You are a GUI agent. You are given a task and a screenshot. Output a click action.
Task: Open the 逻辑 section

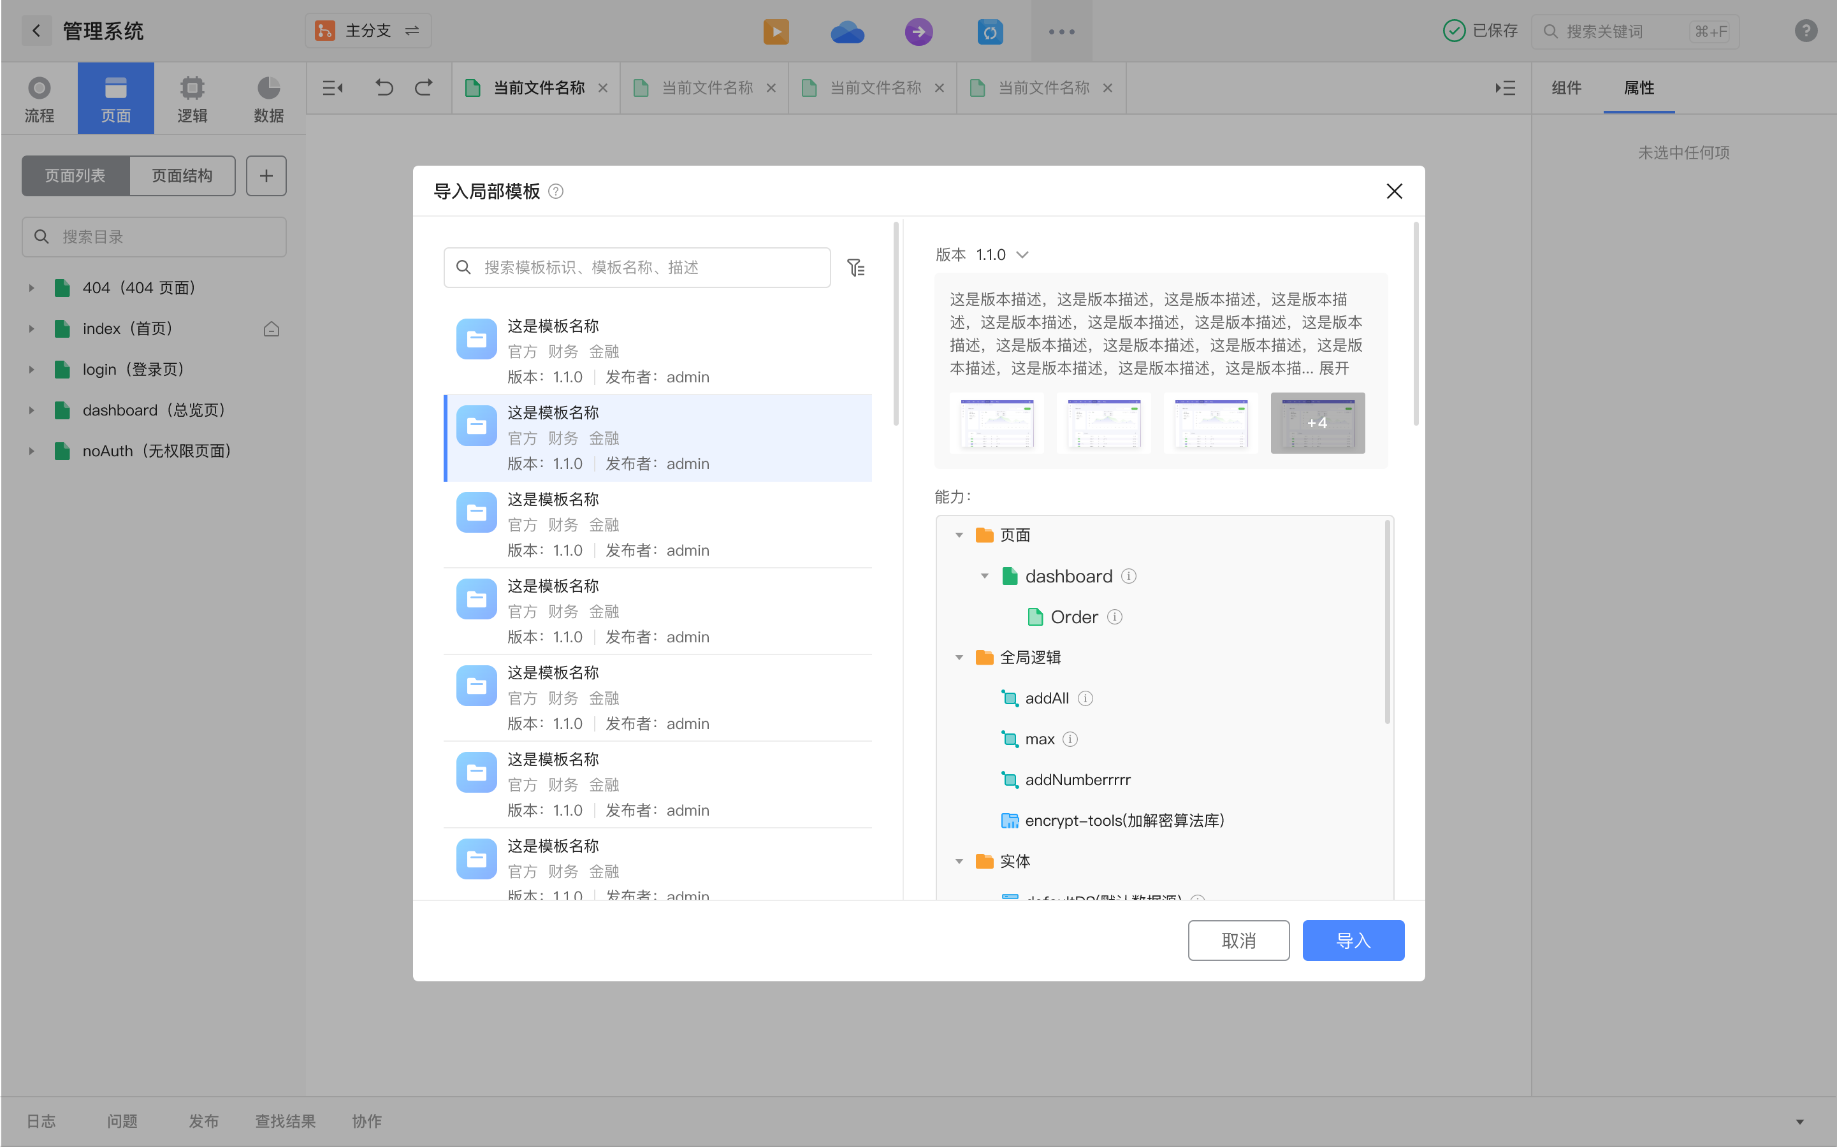(x=192, y=99)
